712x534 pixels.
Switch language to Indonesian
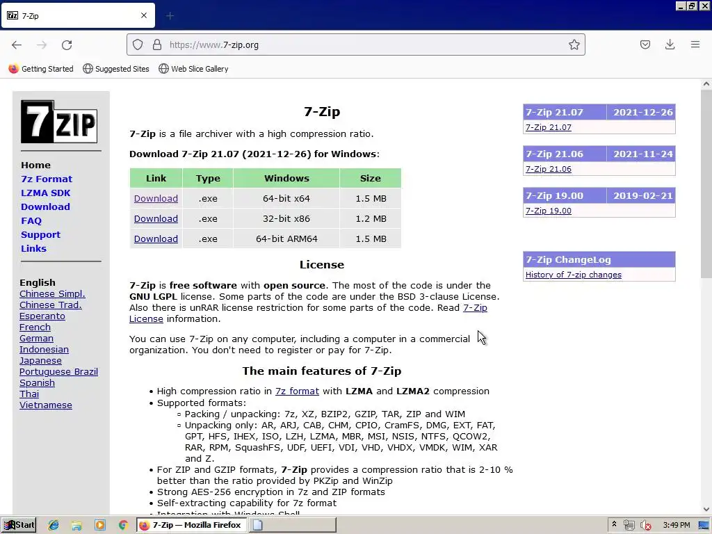pyautogui.click(x=44, y=349)
